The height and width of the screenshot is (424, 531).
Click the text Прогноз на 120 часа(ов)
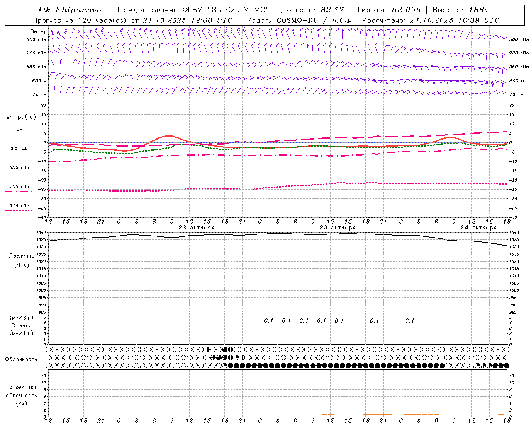coord(80,20)
